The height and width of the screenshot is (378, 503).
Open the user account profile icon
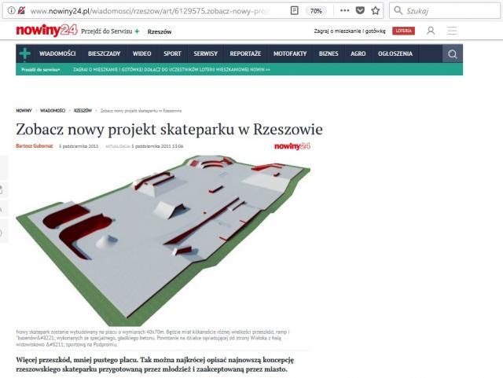[431, 31]
